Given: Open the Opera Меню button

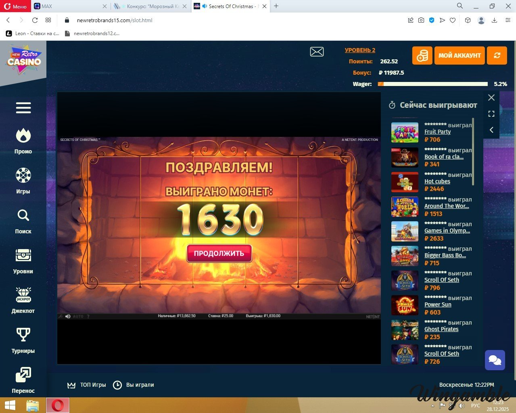Looking at the screenshot, I should [x=15, y=6].
